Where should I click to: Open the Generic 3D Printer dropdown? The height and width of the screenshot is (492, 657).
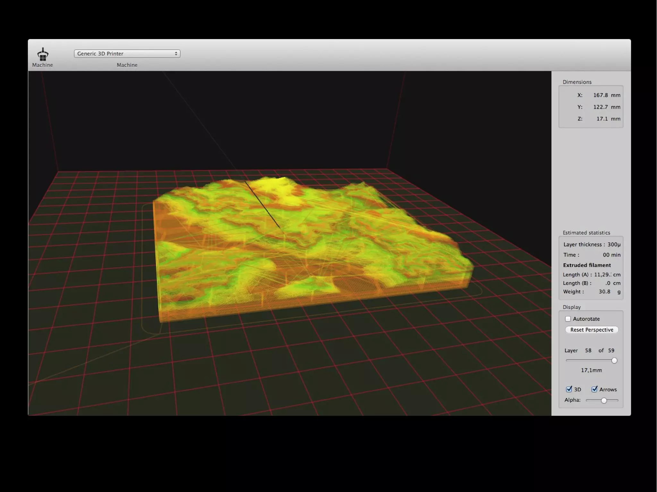tap(127, 54)
